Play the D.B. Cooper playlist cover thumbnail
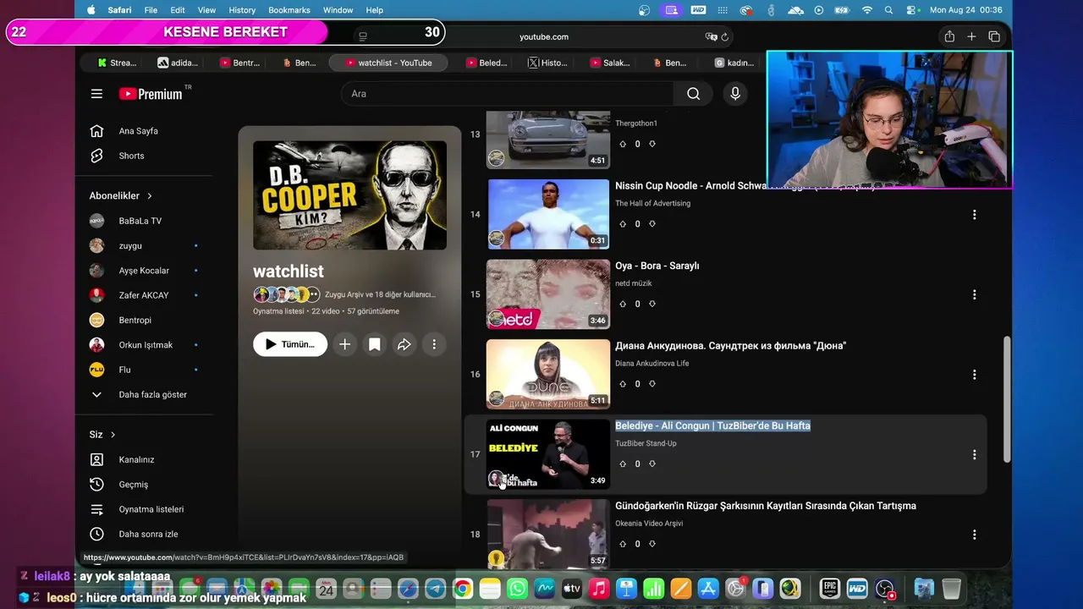Screen dimensions: 1083x609 click(349, 195)
